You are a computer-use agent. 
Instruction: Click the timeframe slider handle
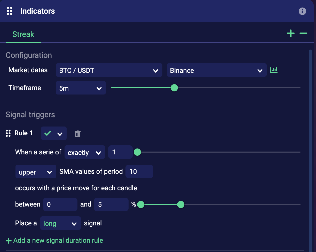(174, 88)
